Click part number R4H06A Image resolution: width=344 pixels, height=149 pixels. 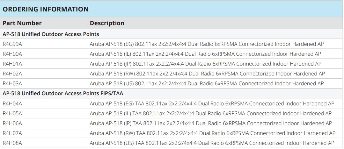[x=12, y=123]
